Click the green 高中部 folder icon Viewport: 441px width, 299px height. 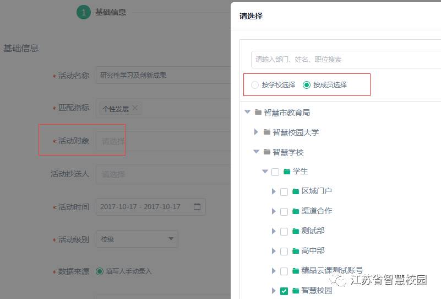296,251
